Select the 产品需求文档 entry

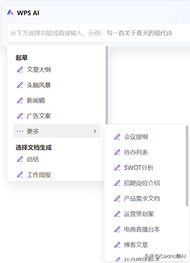[142, 199]
